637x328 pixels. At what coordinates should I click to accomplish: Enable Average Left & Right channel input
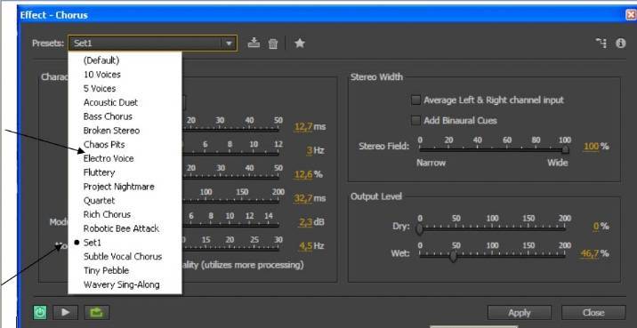(415, 100)
